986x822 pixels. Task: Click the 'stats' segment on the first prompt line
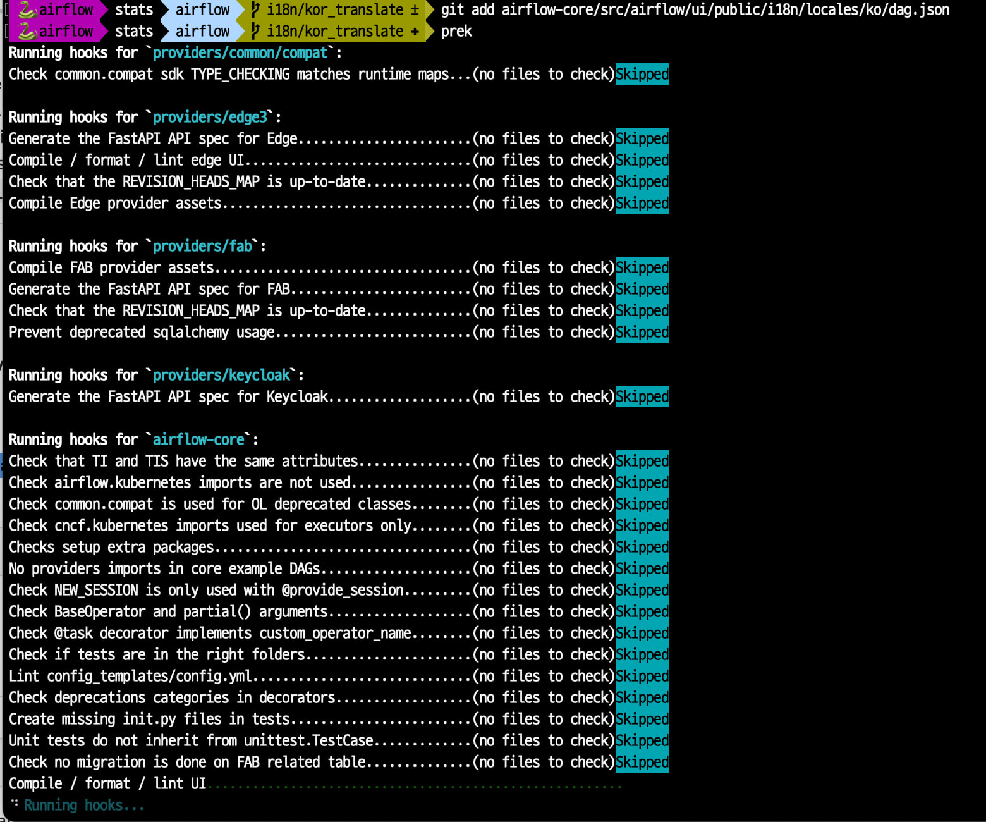click(x=134, y=9)
